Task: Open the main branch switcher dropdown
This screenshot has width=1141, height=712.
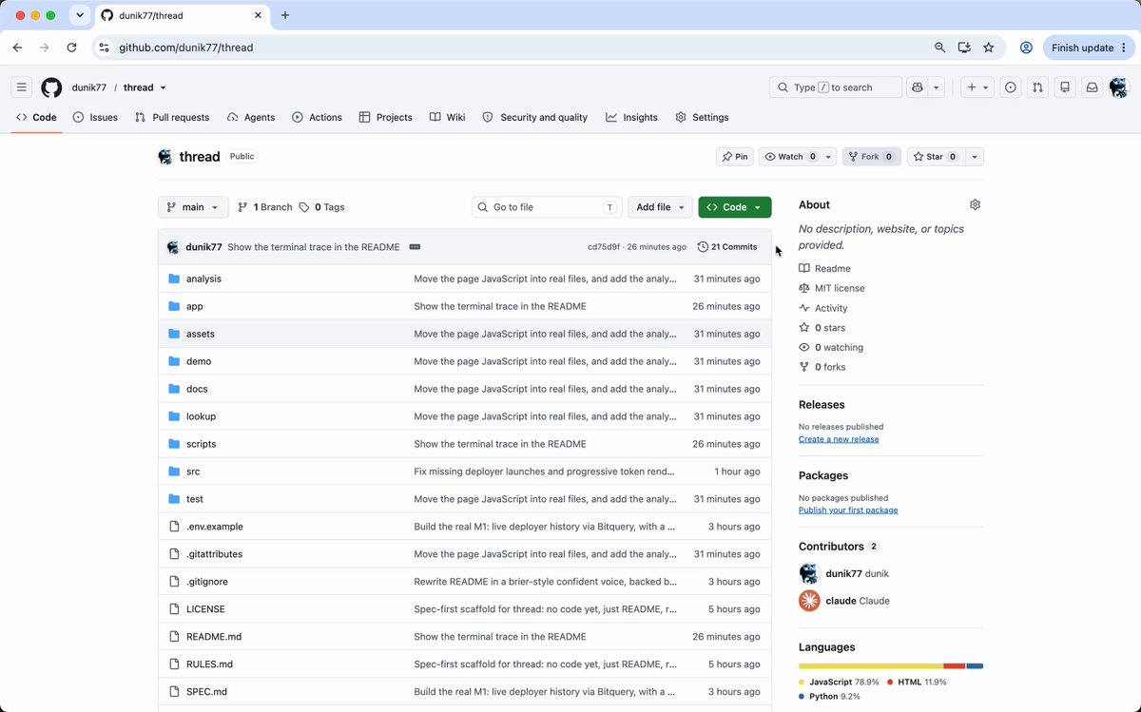Action: [x=193, y=207]
